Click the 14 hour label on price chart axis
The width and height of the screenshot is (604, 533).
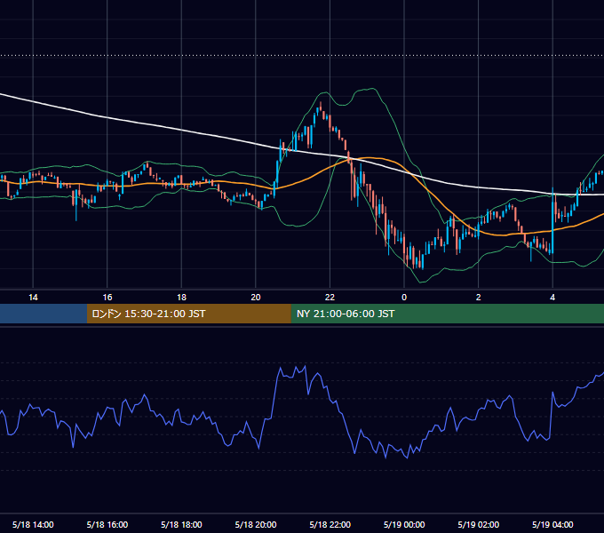click(33, 298)
